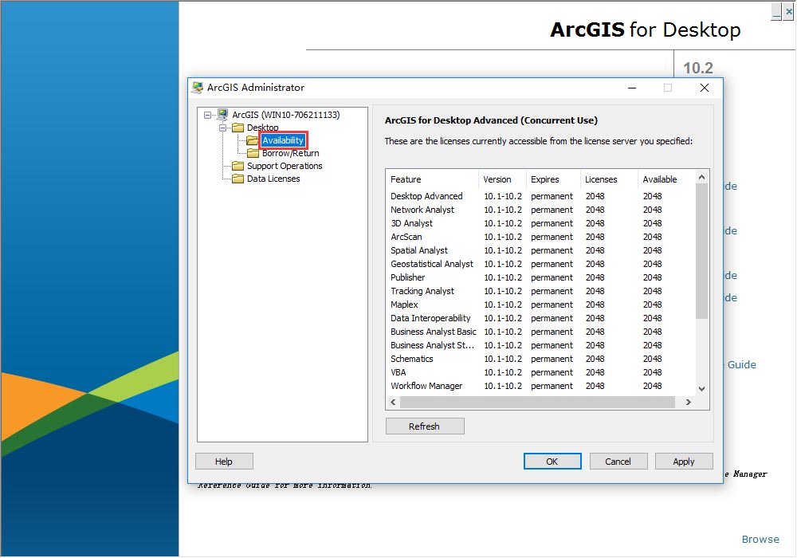The image size is (797, 558).
Task: Select the Spatial Analyst license row
Action: pyautogui.click(x=419, y=250)
